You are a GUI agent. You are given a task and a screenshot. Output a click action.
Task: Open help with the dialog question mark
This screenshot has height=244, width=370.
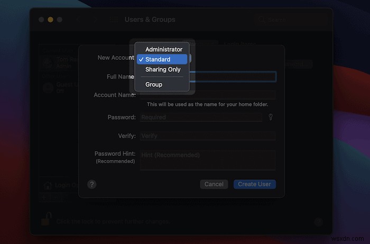pyautogui.click(x=92, y=184)
